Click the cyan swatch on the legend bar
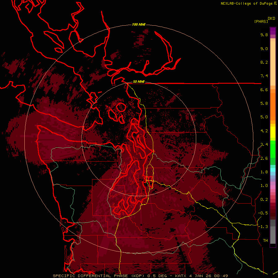The width and height of the screenshot is (278, 278). point(273,170)
